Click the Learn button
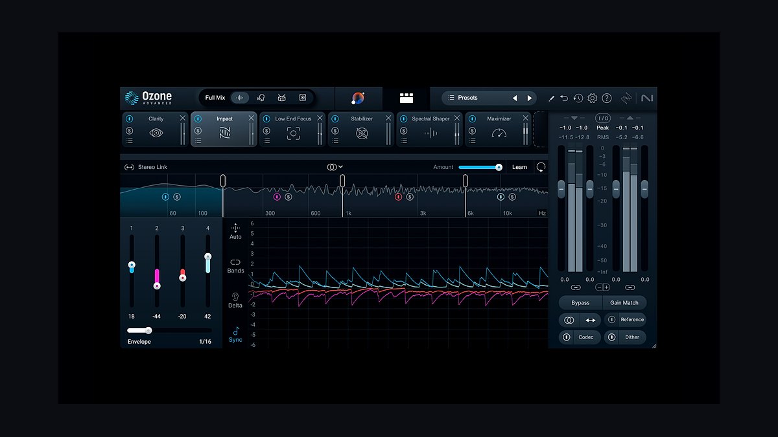 pos(519,167)
